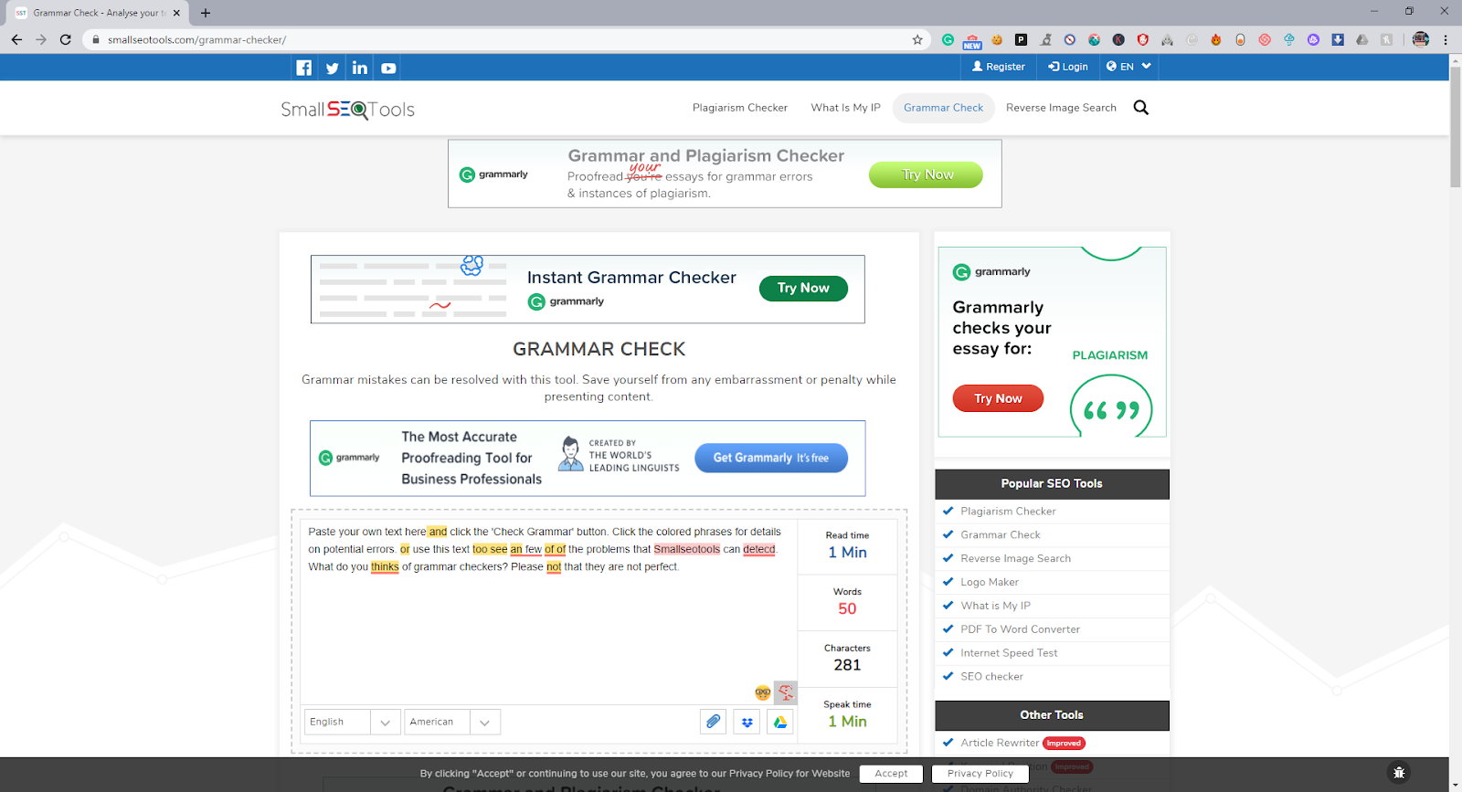This screenshot has width=1462, height=792.
Task: Click the page vertical scrollbar thumb
Action: (x=1456, y=126)
